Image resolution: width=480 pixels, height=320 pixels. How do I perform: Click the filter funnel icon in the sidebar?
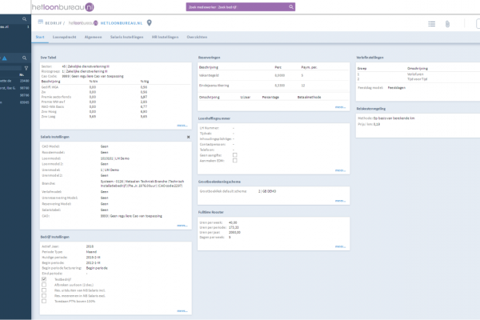point(26,69)
